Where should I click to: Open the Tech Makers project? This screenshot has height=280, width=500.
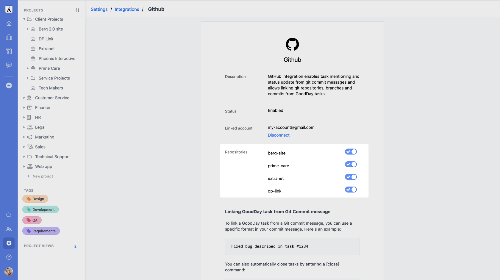coord(51,88)
